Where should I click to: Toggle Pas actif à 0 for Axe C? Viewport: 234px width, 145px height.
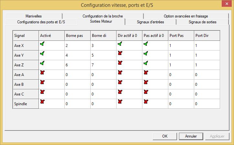pos(146,92)
